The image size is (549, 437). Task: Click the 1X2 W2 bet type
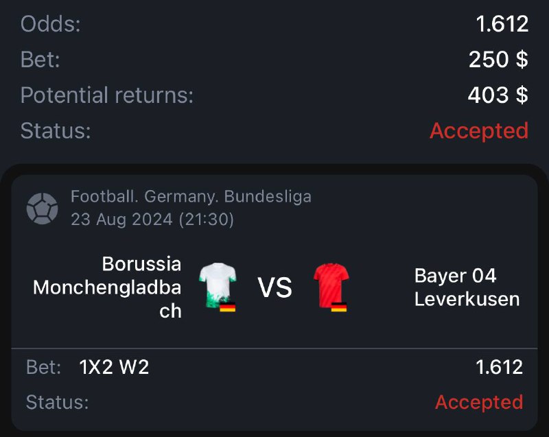coord(114,368)
